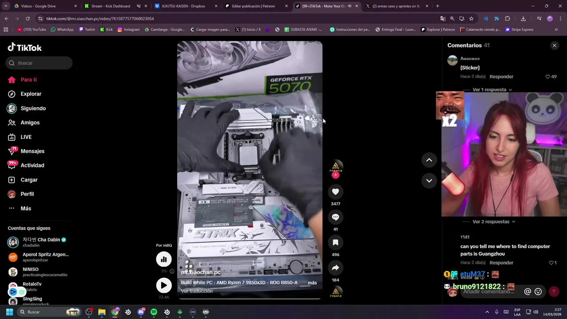Expand the Más menu
Screen dimensions: 567x319
(26, 208)
